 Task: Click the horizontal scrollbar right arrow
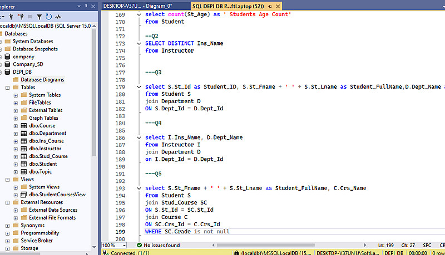coord(365,245)
